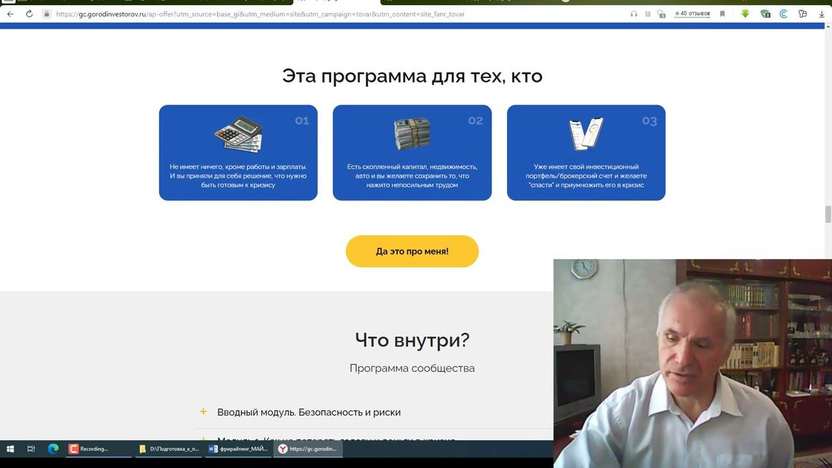This screenshot has width=832, height=468.
Task: Launch Microsoft Edge from the taskbar
Action: click(53, 448)
